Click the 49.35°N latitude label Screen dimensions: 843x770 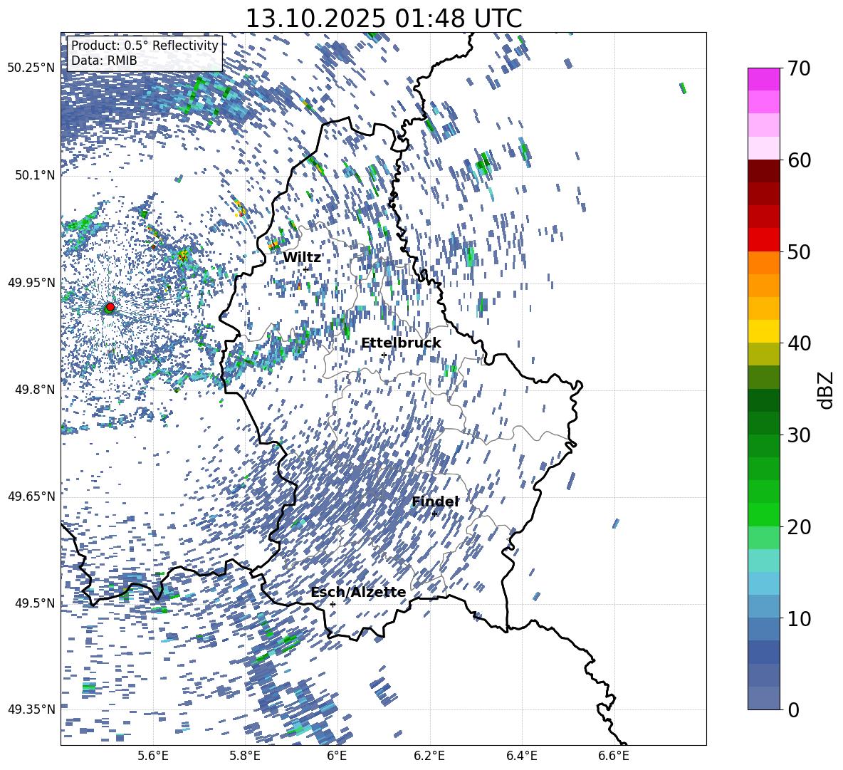pos(31,709)
